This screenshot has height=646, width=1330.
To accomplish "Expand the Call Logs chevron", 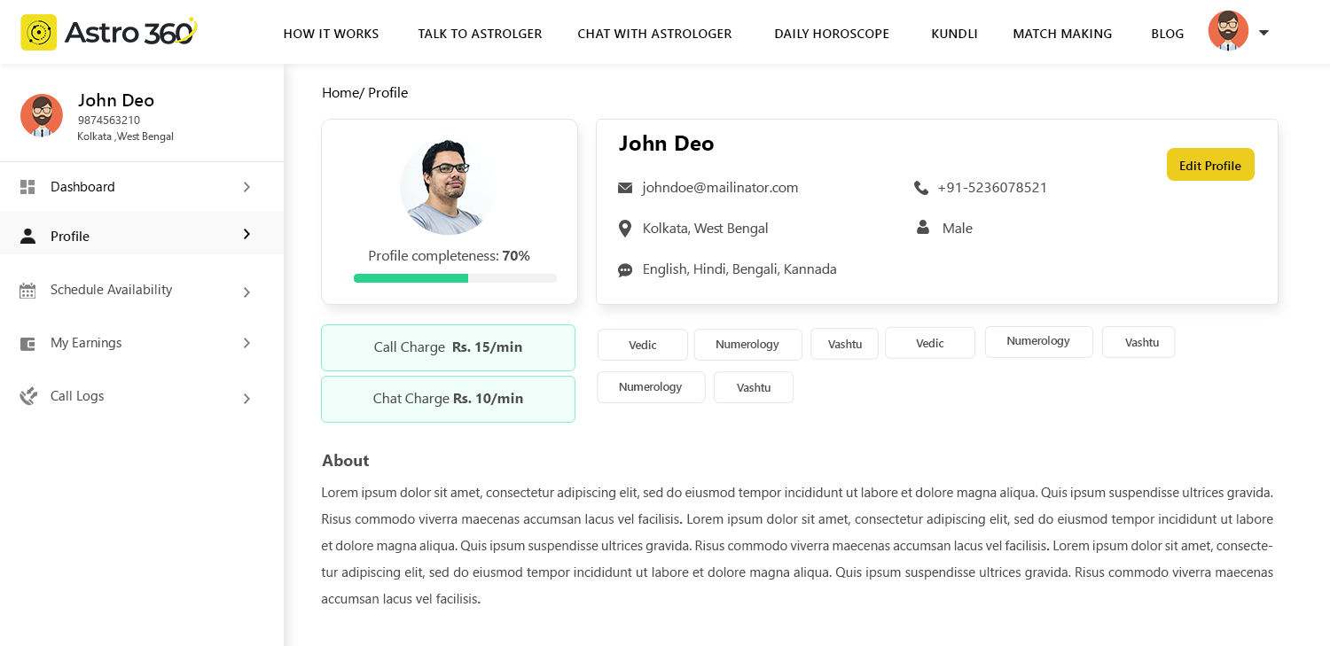I will (x=246, y=399).
